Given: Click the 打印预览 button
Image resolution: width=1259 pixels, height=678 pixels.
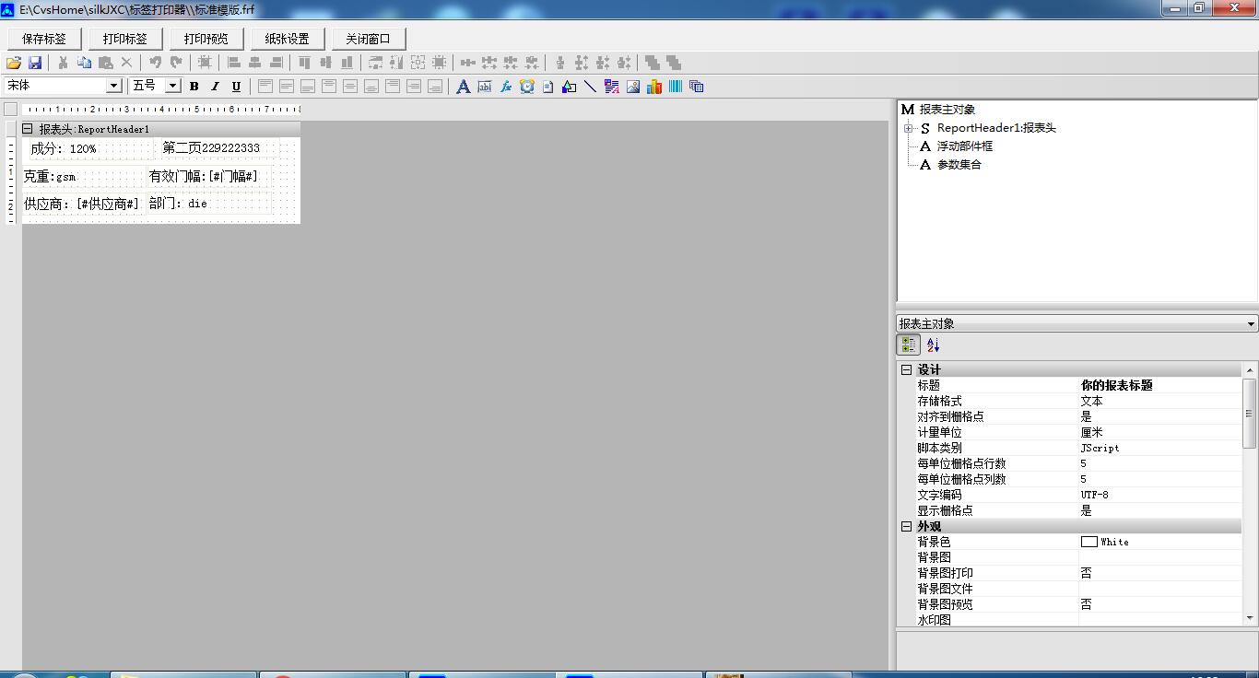Looking at the screenshot, I should pyautogui.click(x=206, y=39).
